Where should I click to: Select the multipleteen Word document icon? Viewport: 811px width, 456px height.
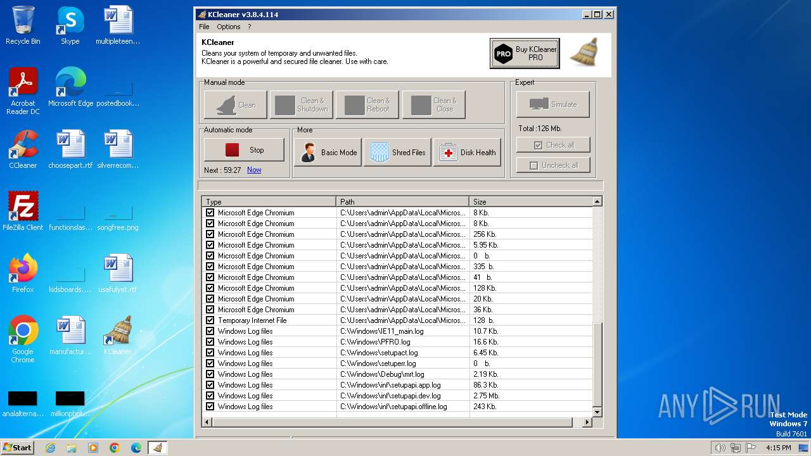point(118,25)
